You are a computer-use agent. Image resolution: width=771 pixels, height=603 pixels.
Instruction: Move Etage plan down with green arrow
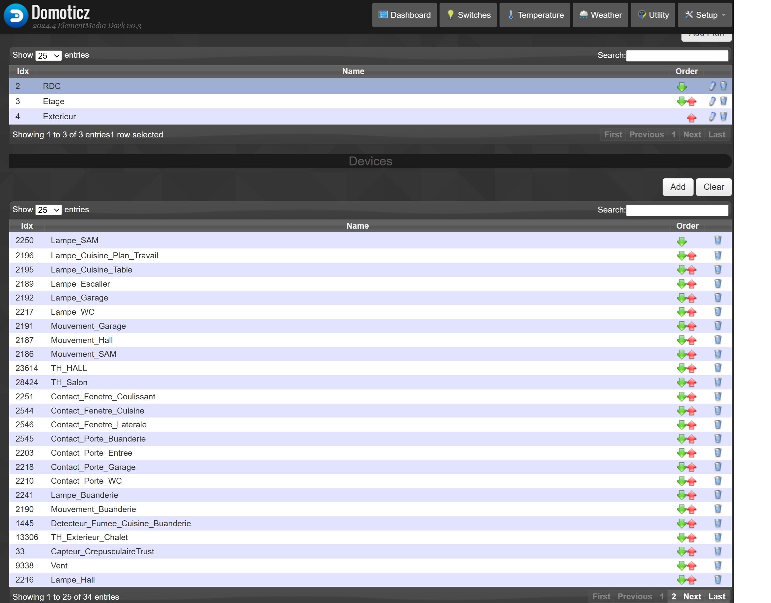681,102
